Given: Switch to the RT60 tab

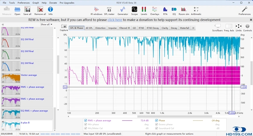Looking at the screenshot, I should click(141, 28).
